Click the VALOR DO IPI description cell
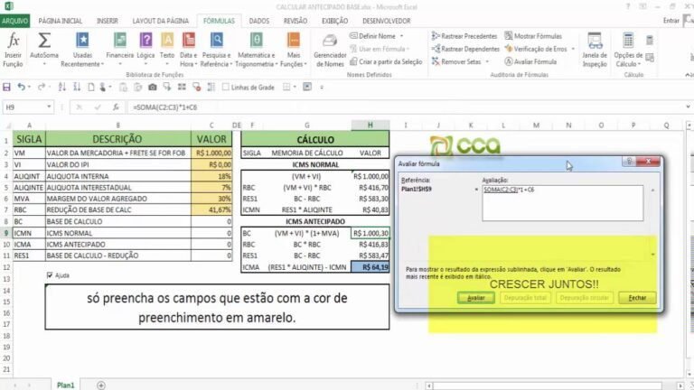The height and width of the screenshot is (390, 694). click(118, 164)
